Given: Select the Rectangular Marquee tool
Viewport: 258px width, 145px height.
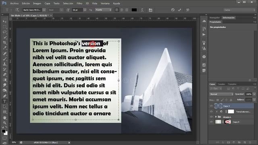Looking at the screenshot, I should click(x=4, y=27).
